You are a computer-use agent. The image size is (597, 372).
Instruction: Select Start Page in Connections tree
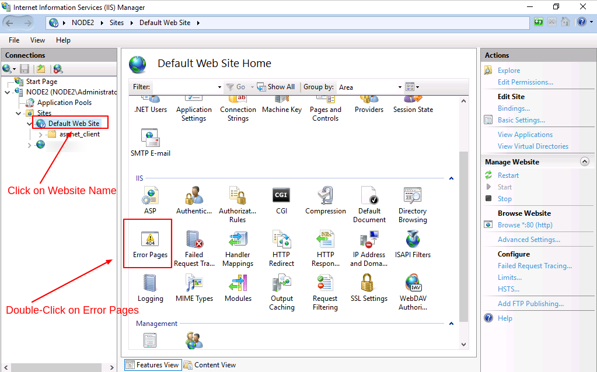(41, 82)
